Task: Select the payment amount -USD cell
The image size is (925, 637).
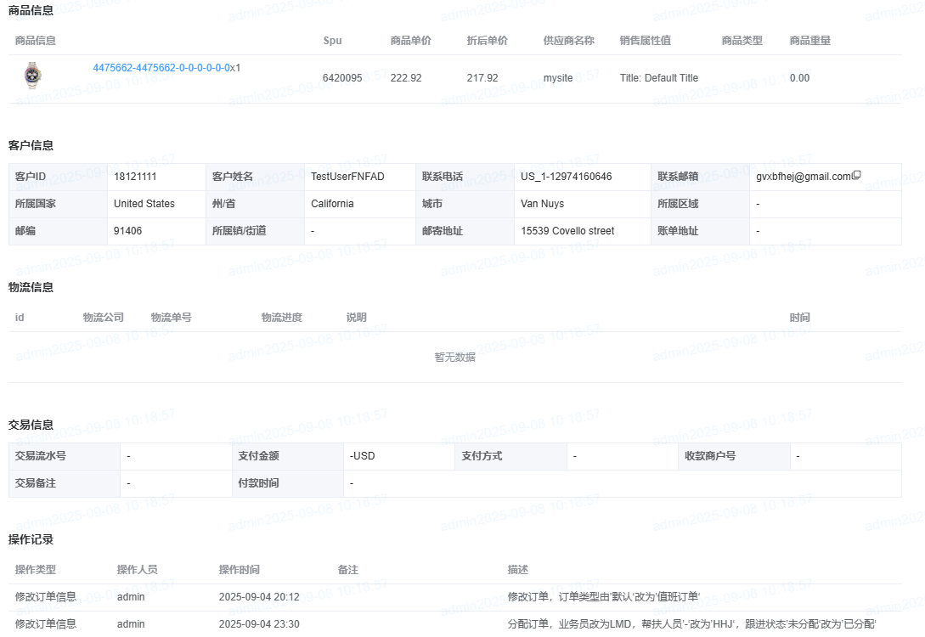Action: click(x=363, y=456)
